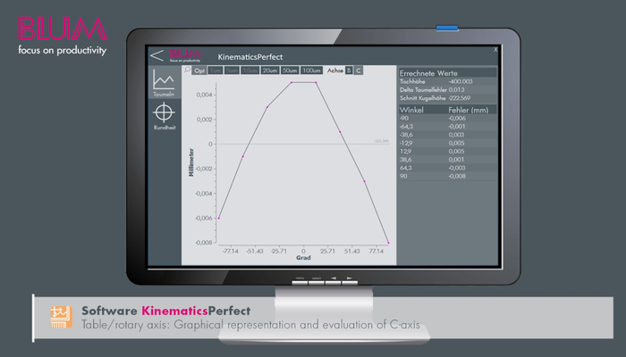
Task: Click Fehler value -0,008 in row 90
Action: (x=457, y=176)
